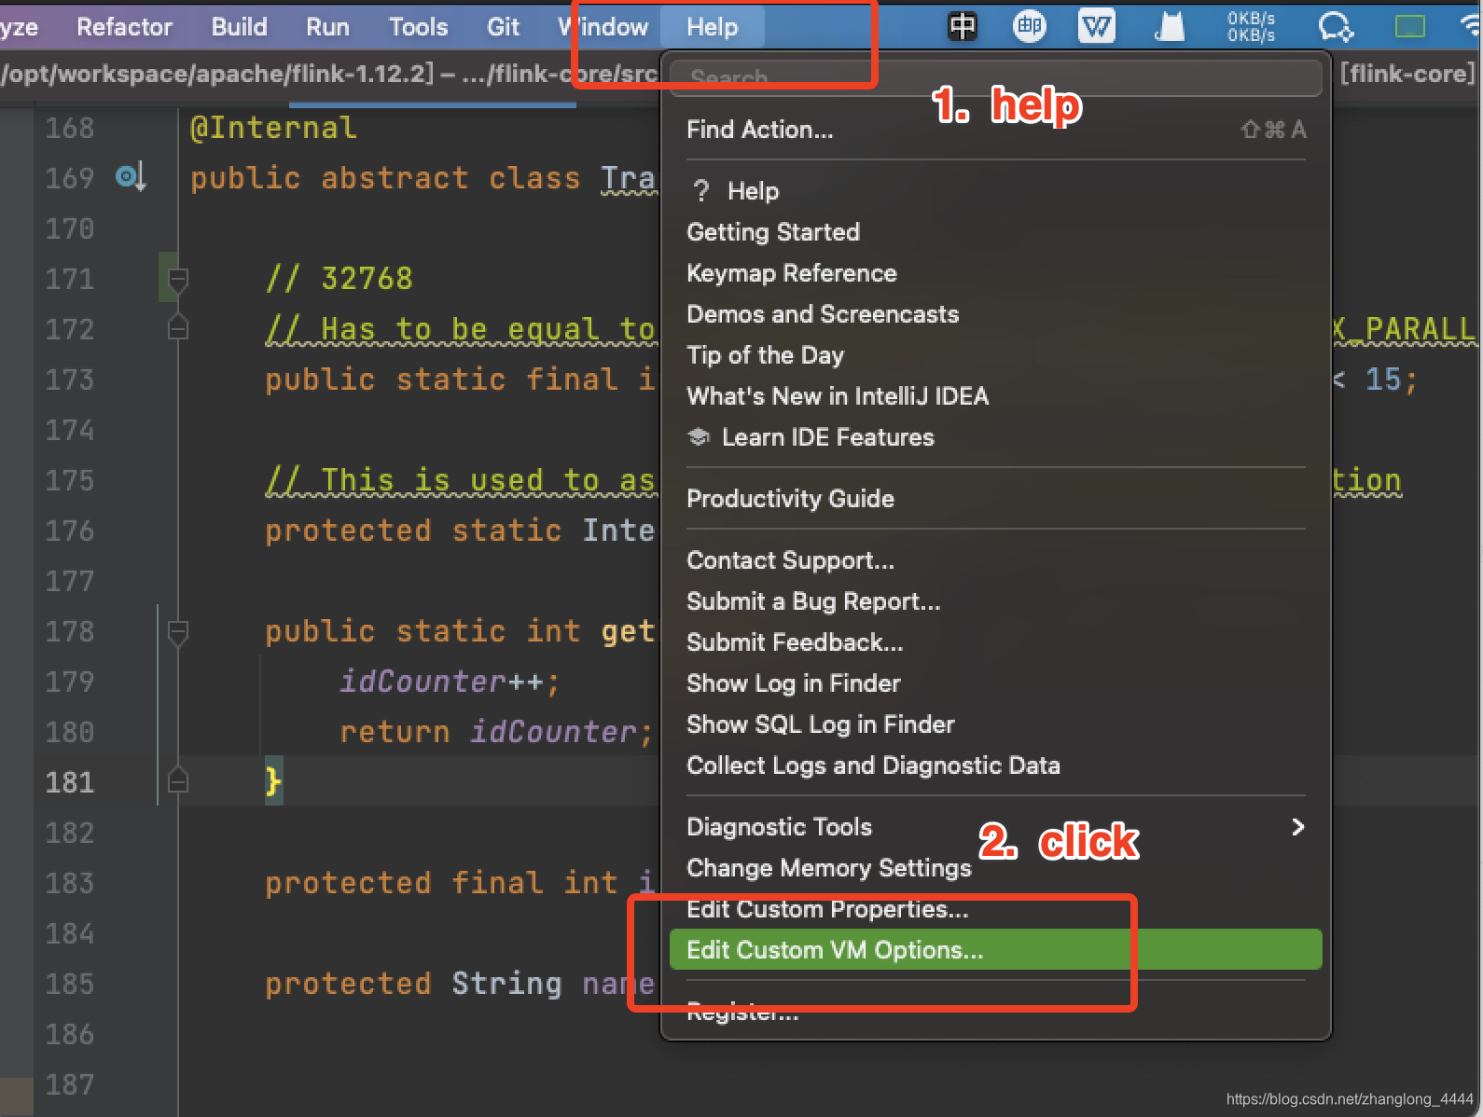Click the chat bubble menu bar icon
This screenshot has height=1117, width=1483.
(x=1336, y=27)
